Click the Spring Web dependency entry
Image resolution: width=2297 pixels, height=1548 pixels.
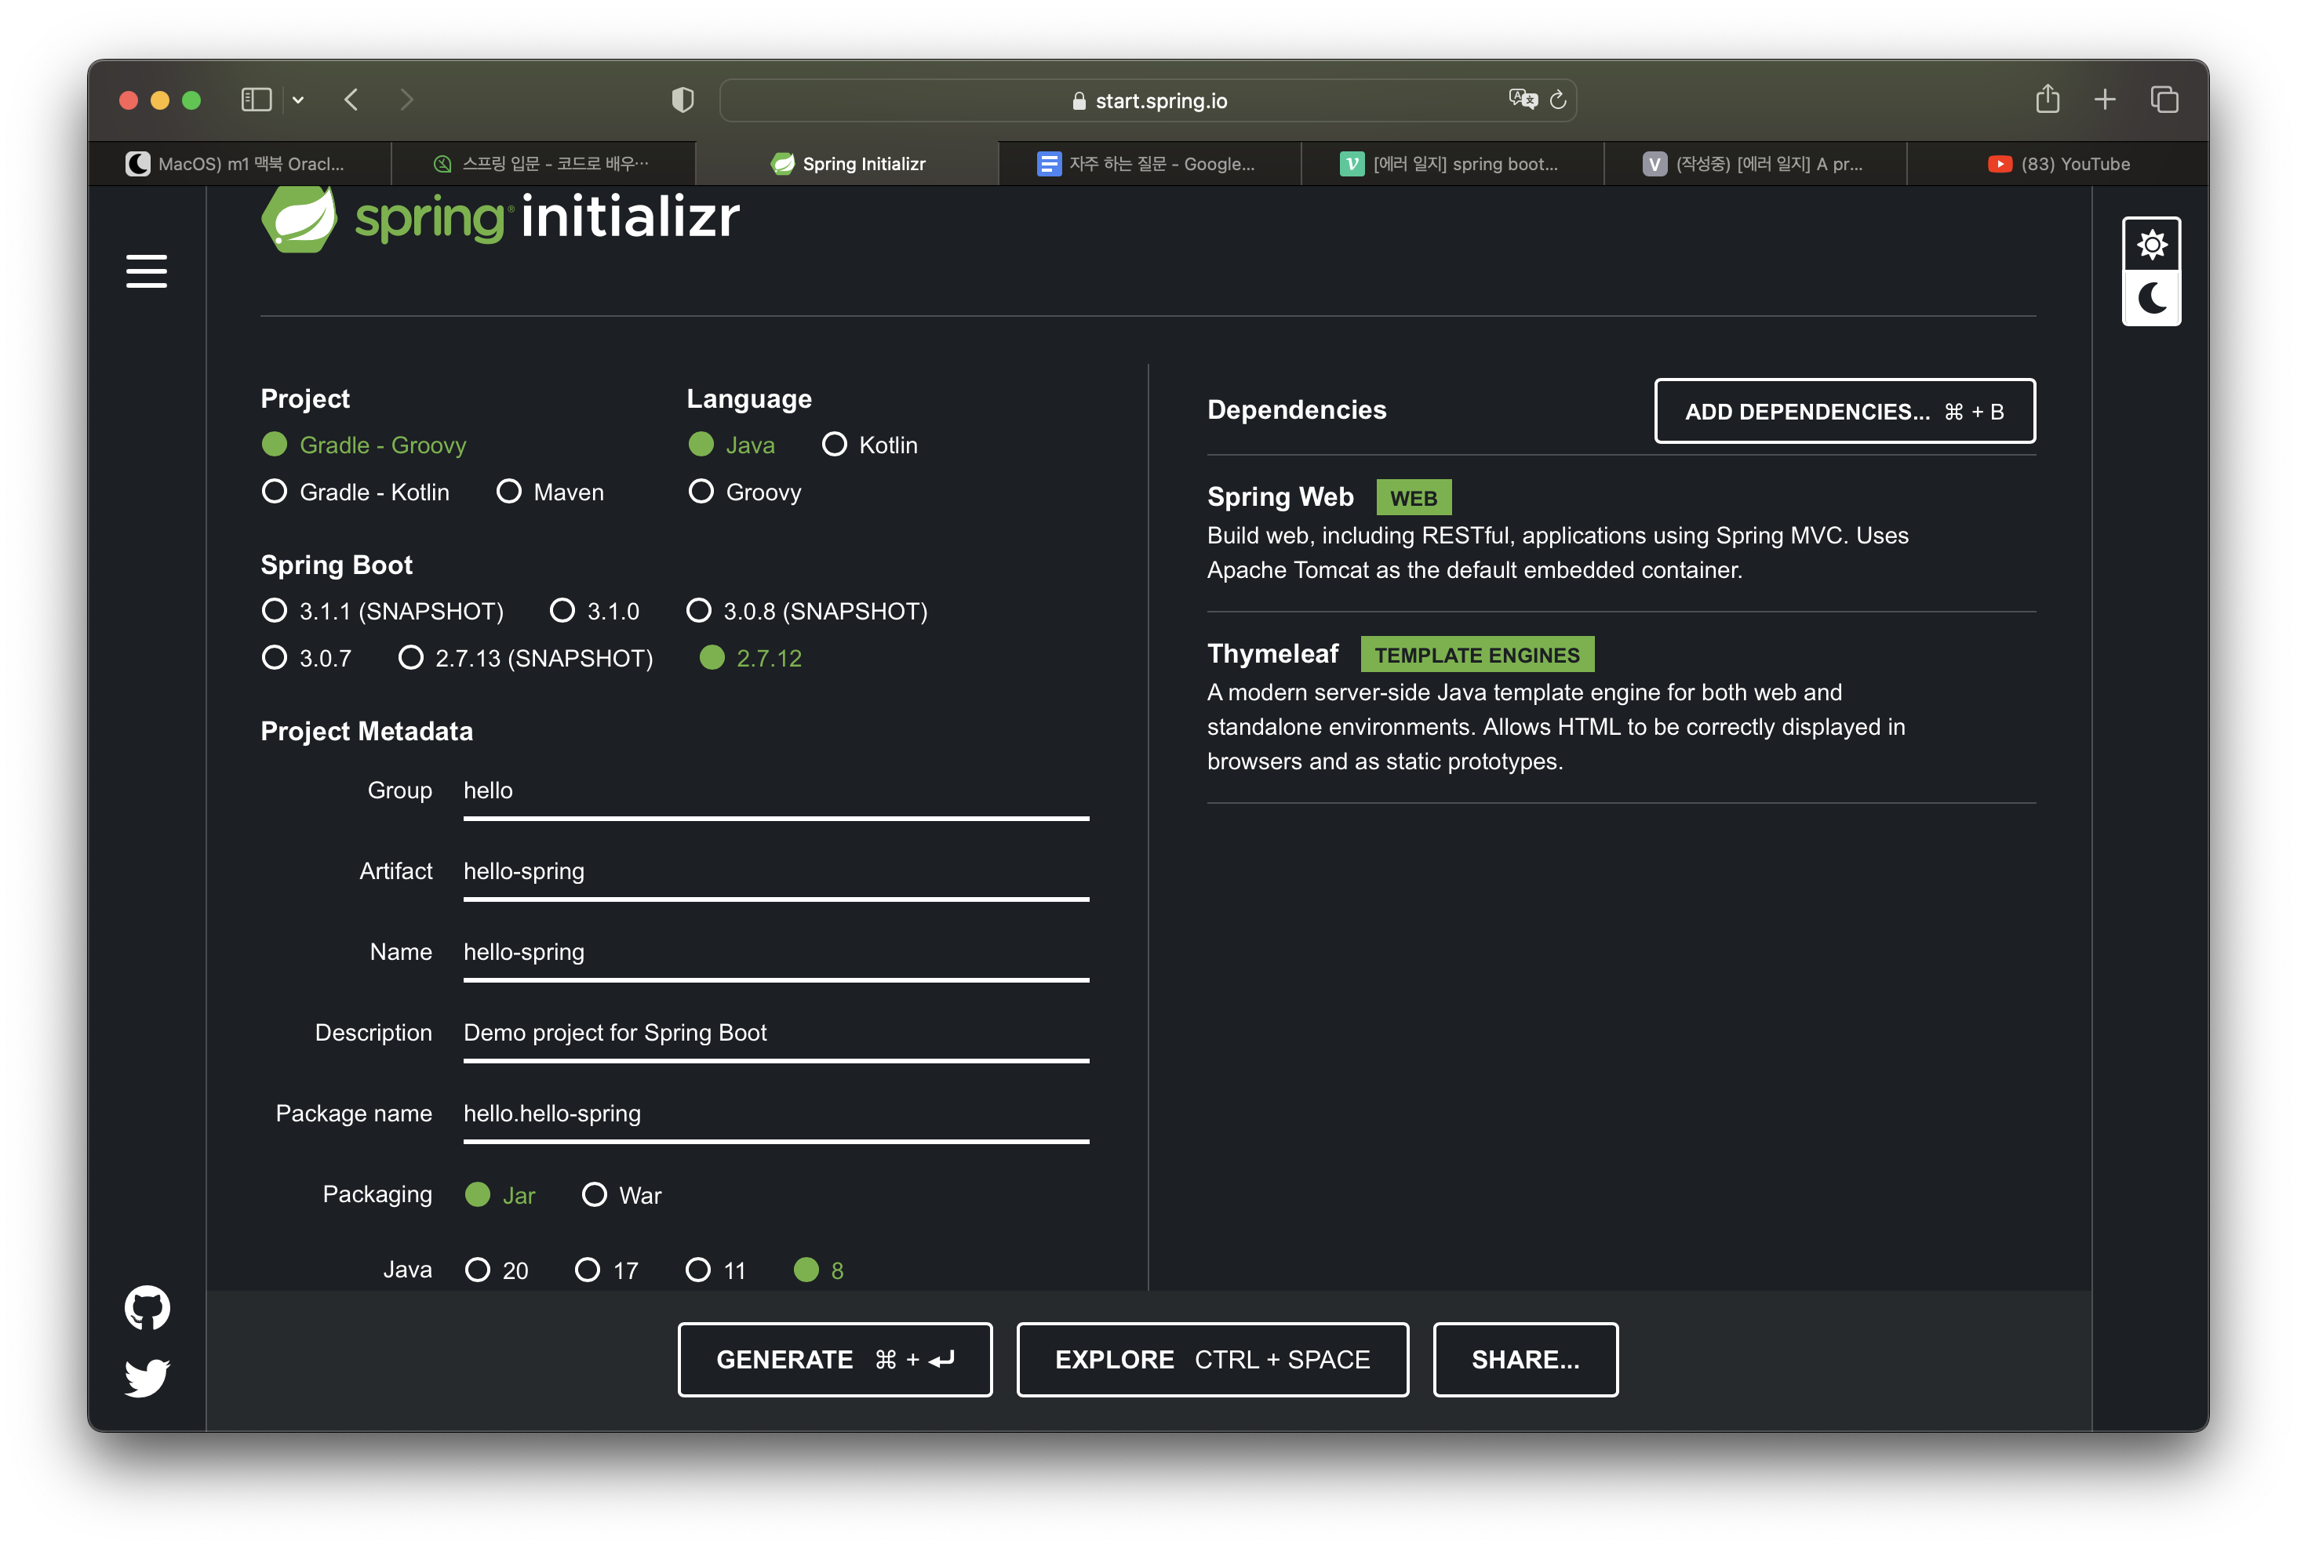point(1621,533)
